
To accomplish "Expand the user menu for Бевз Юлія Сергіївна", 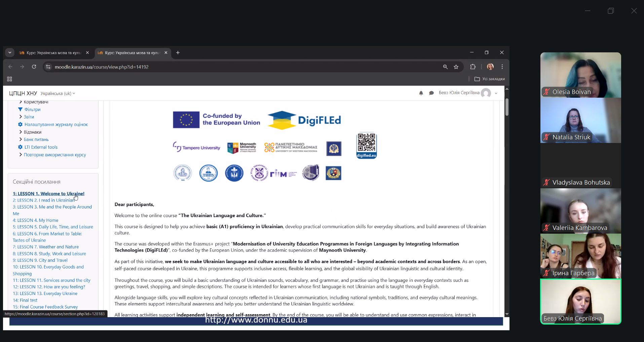I will click(496, 93).
